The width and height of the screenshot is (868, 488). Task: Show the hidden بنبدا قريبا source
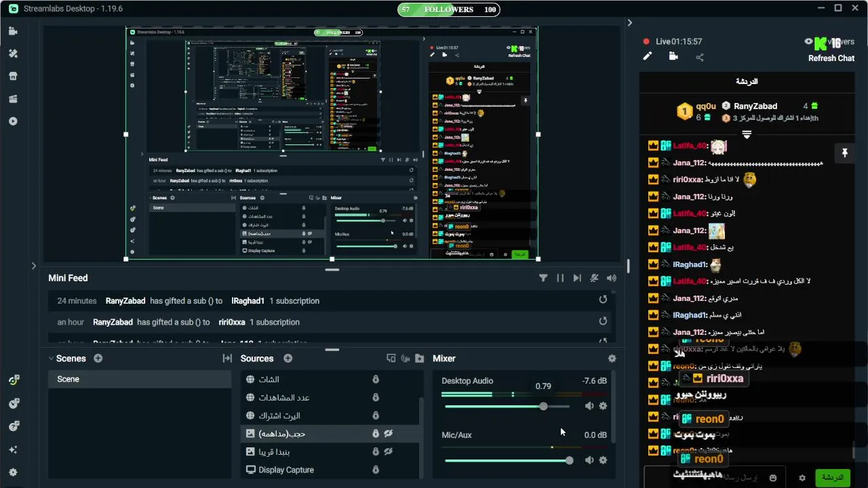tap(389, 451)
